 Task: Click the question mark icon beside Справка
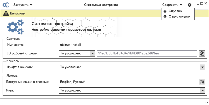pyautogui.click(x=165, y=11)
